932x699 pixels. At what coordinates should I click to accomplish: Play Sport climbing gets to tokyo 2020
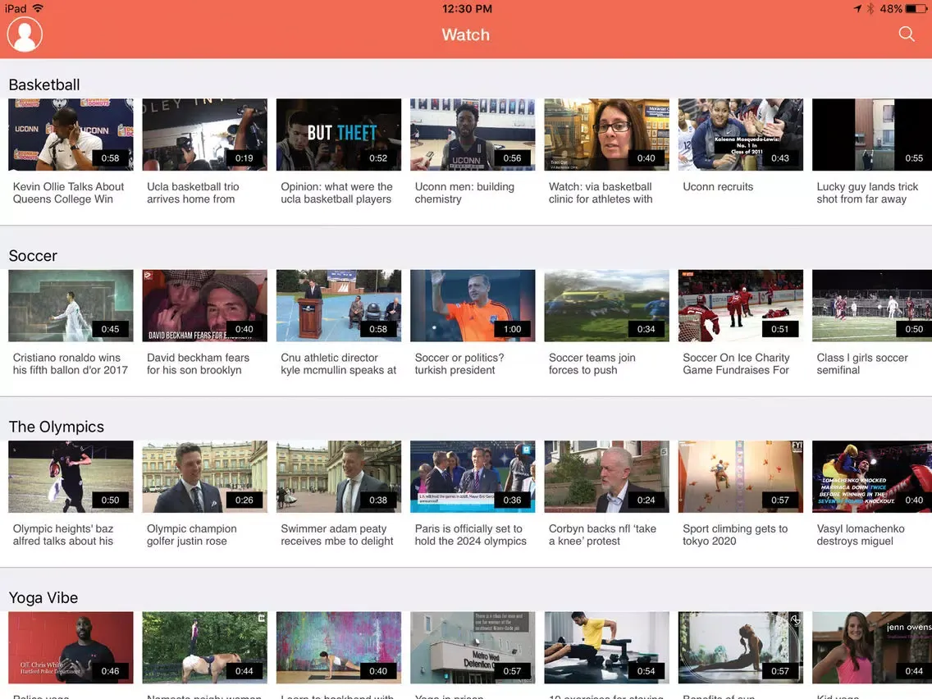point(741,477)
